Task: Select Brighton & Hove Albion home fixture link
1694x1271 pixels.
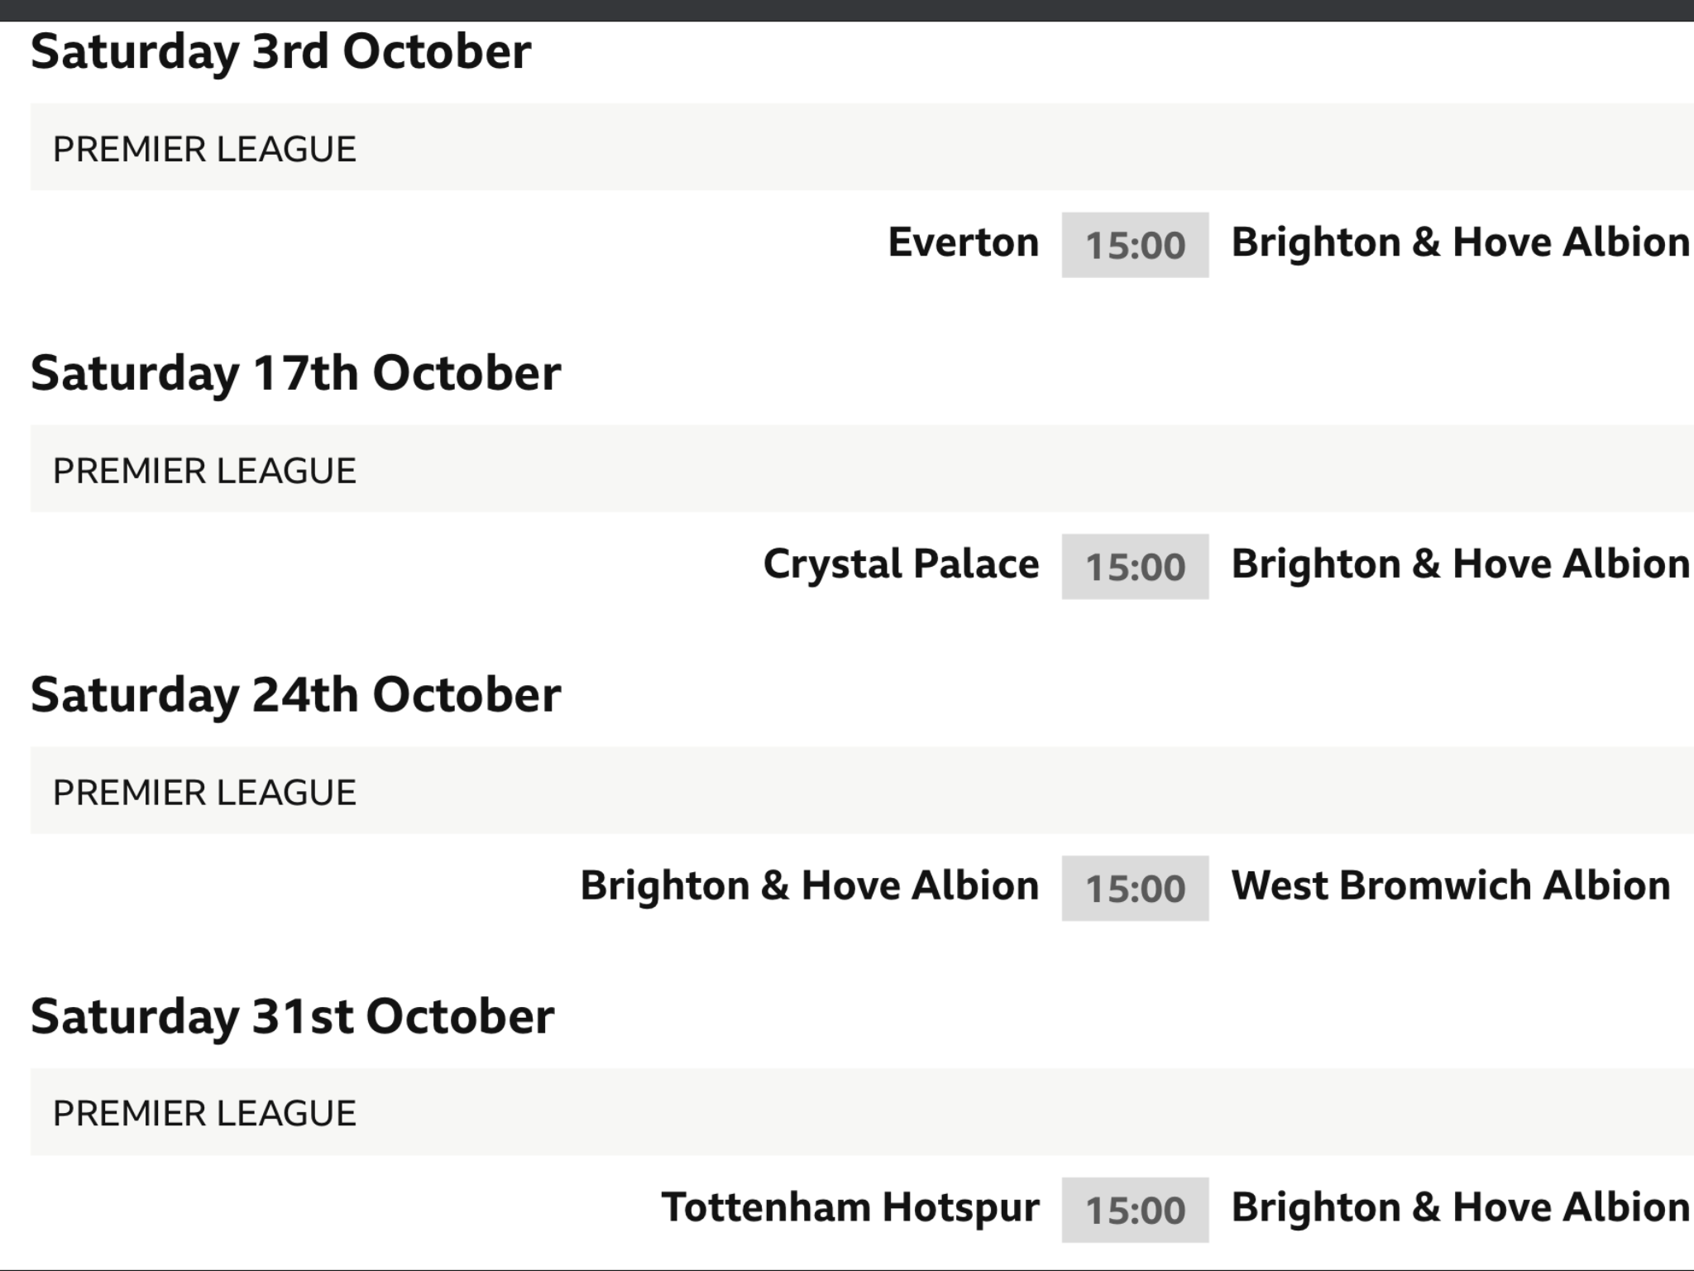Action: (809, 886)
